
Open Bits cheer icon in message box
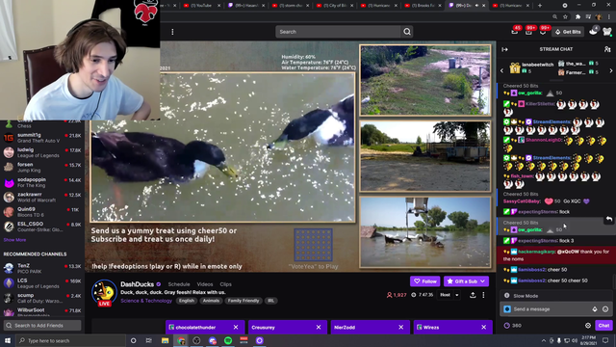(595, 309)
